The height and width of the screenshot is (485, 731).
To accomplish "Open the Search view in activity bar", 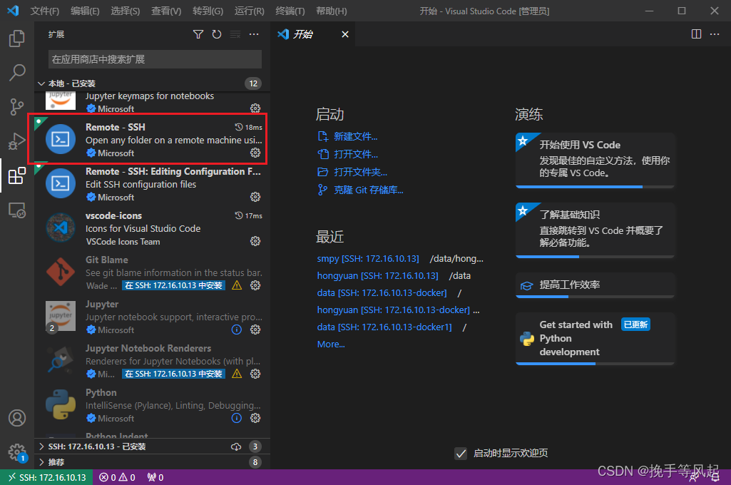I will 17,72.
